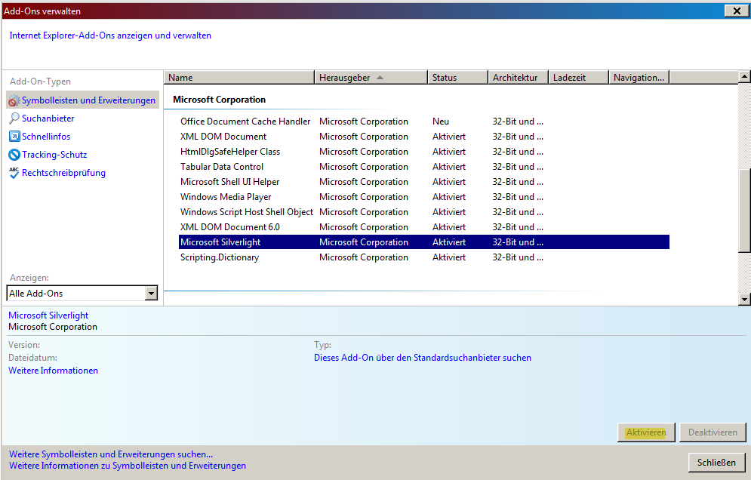Open Weitere Symbolleisten und Erweiterungen suchen link
Image resolution: width=751 pixels, height=480 pixels.
pyautogui.click(x=111, y=454)
